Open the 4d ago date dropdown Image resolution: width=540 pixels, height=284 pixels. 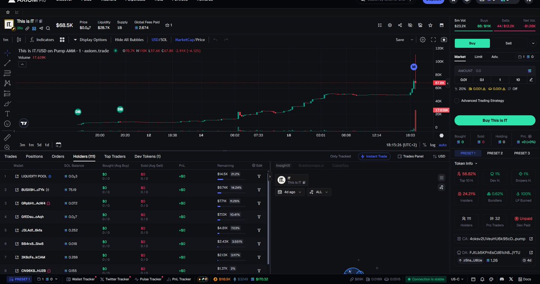289,192
